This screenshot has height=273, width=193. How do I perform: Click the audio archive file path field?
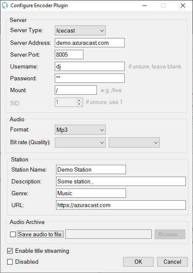[108, 234]
